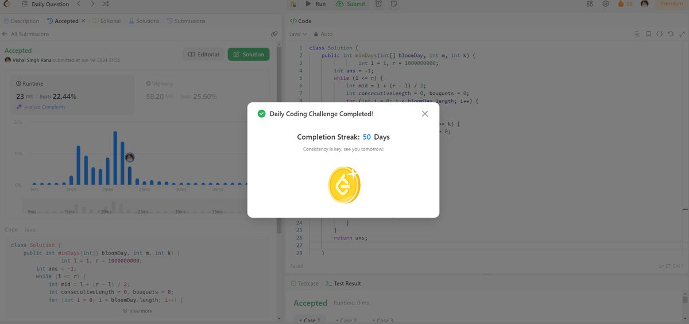Click the gold LeetCoin icon in the dialog

(343, 185)
